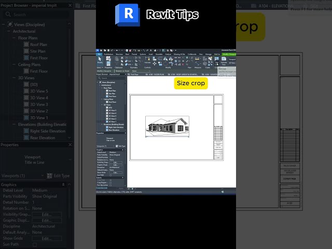Switch to the Collaborate ribbon tab
The height and width of the screenshot is (249, 332).
[x=192, y=54]
